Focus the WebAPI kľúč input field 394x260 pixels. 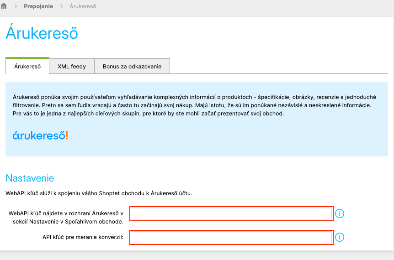231,213
